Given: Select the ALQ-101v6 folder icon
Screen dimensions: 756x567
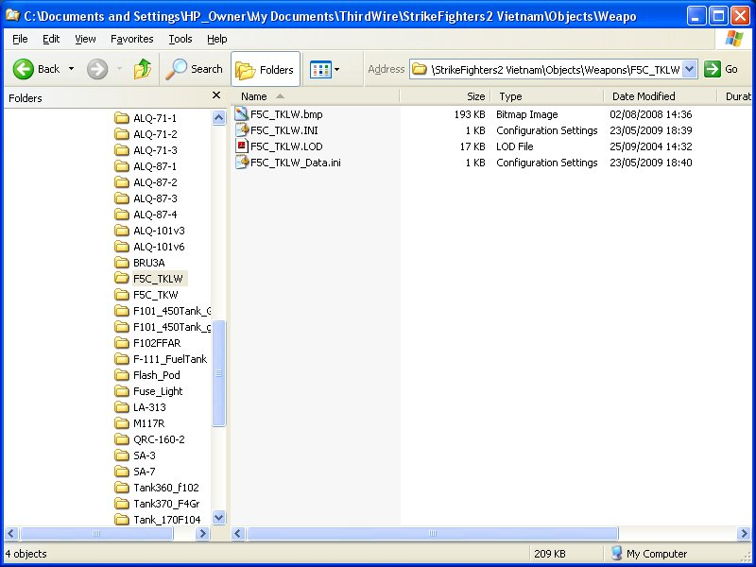Looking at the screenshot, I should 122,247.
